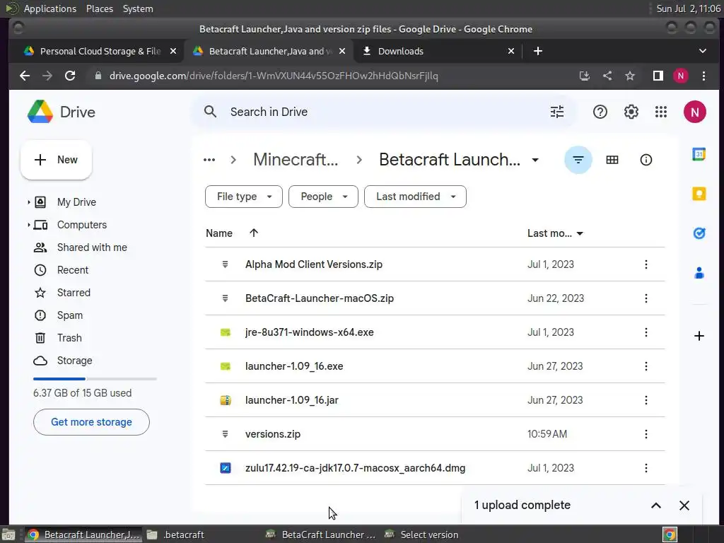724x543 pixels.
Task: Expand My Drive tree arrow
Action: [x=28, y=202]
